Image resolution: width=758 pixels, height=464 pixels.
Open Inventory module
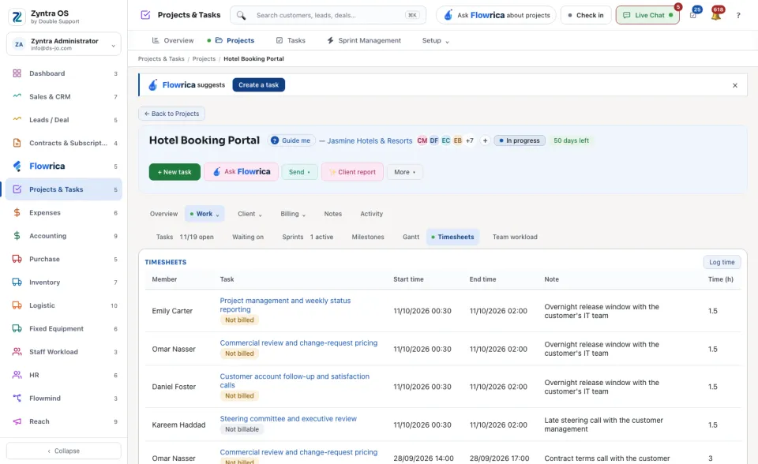point(64,283)
